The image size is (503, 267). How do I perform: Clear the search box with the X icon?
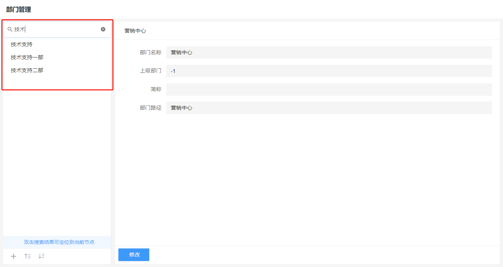(103, 29)
